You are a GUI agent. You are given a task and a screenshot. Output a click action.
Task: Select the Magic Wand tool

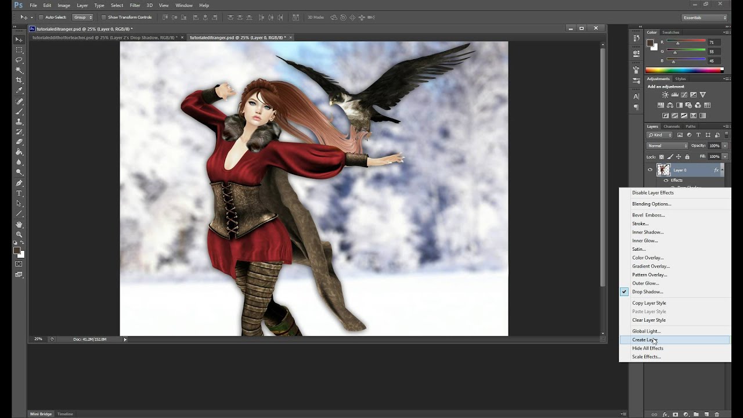(19, 70)
